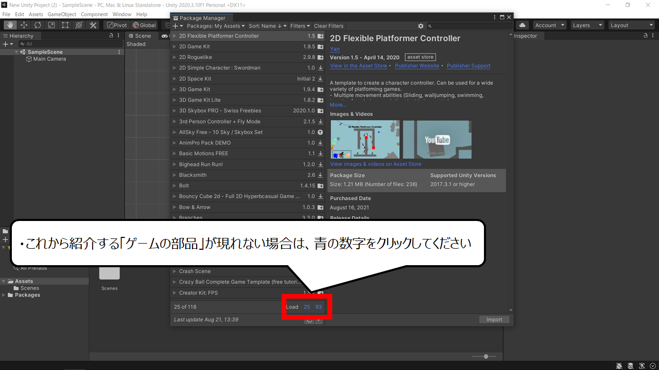
Task: Open the YouTube video thumbnail
Action: pos(437,139)
